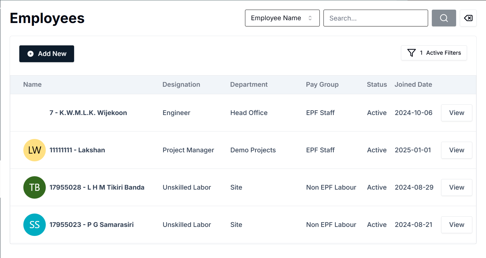This screenshot has height=258, width=486.
Task: Open the Employee Name search-by dropdown
Action: pos(282,18)
